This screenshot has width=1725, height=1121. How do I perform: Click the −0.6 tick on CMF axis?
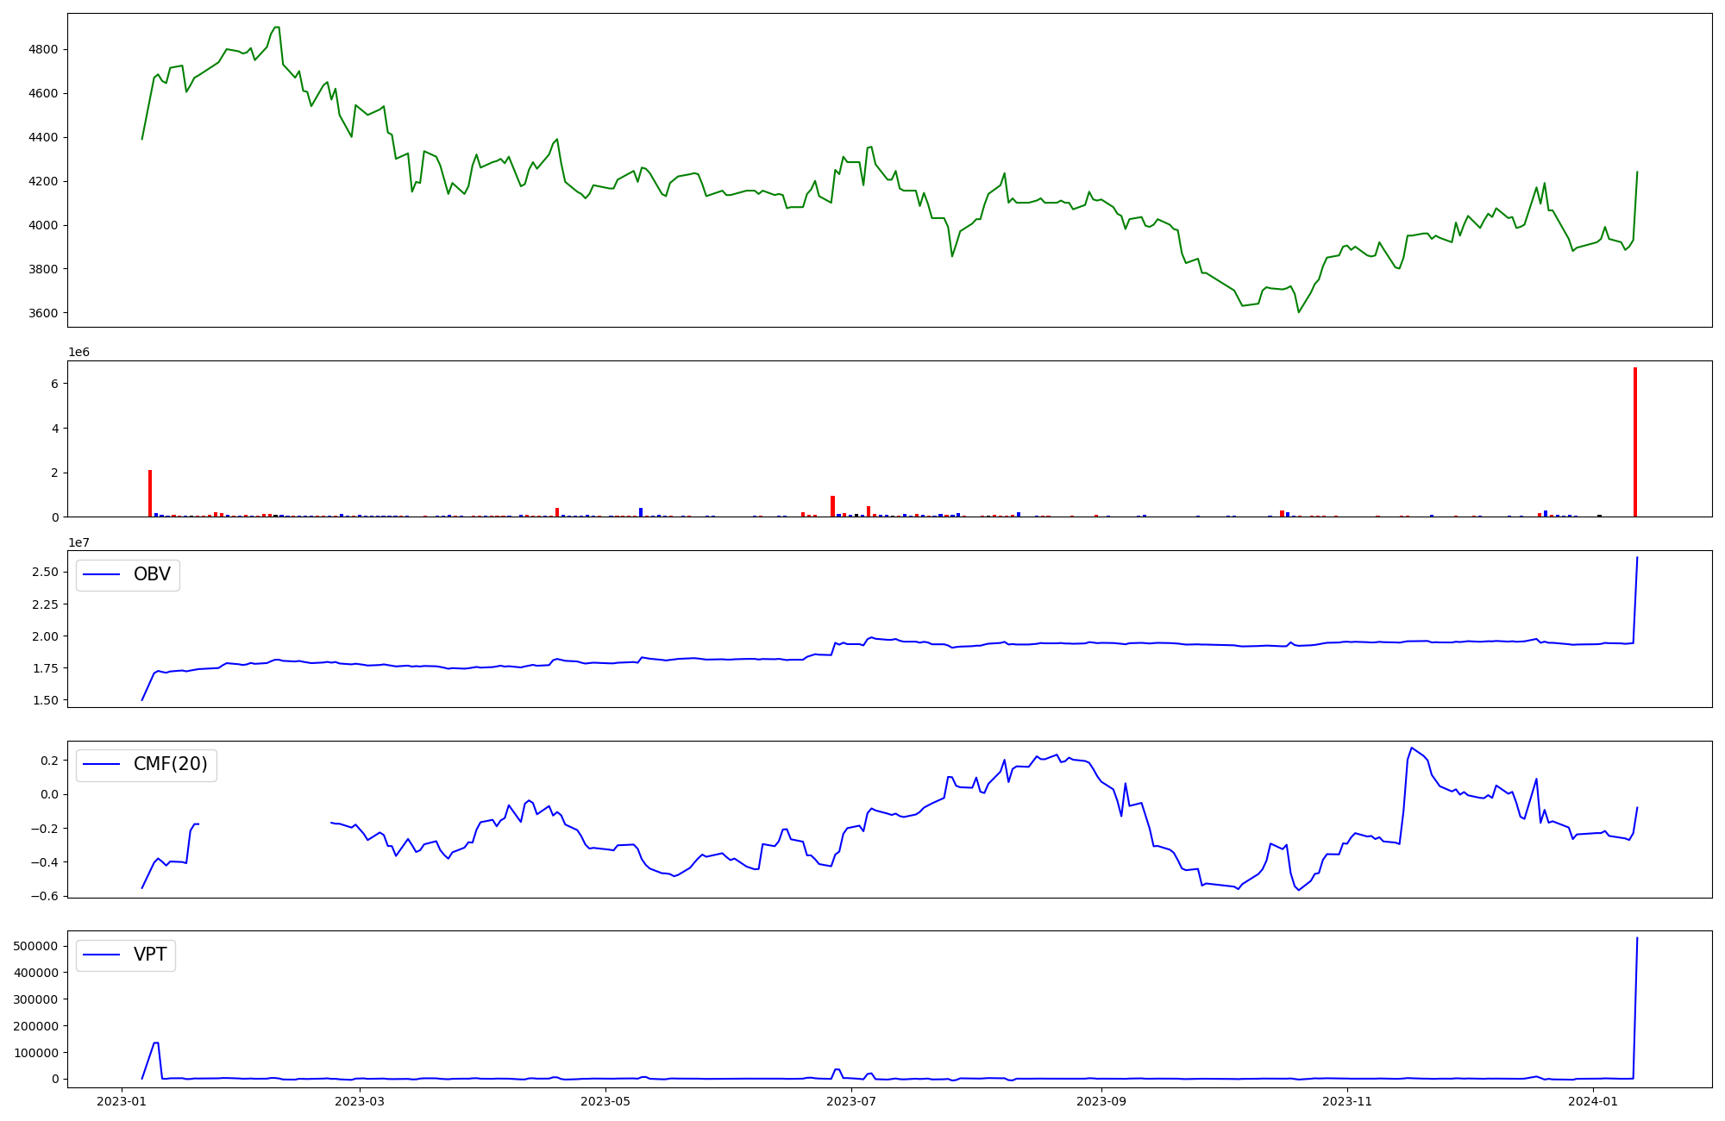[x=42, y=896]
